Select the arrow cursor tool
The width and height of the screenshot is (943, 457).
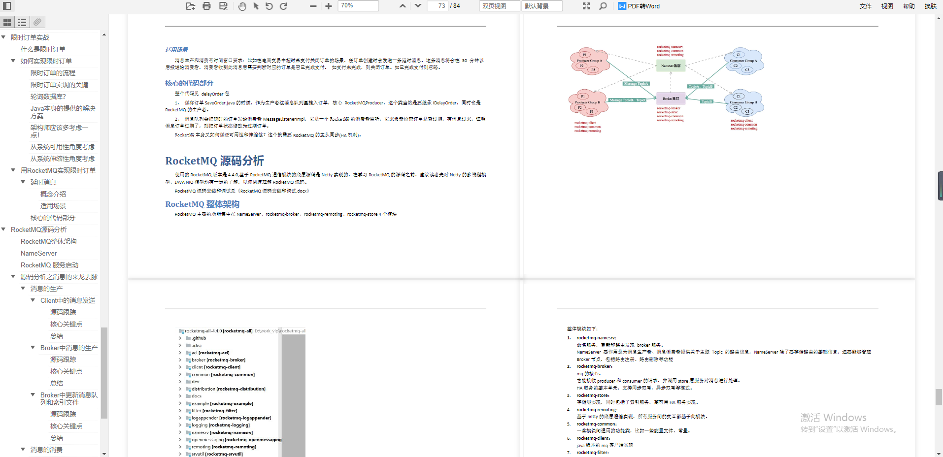click(256, 6)
